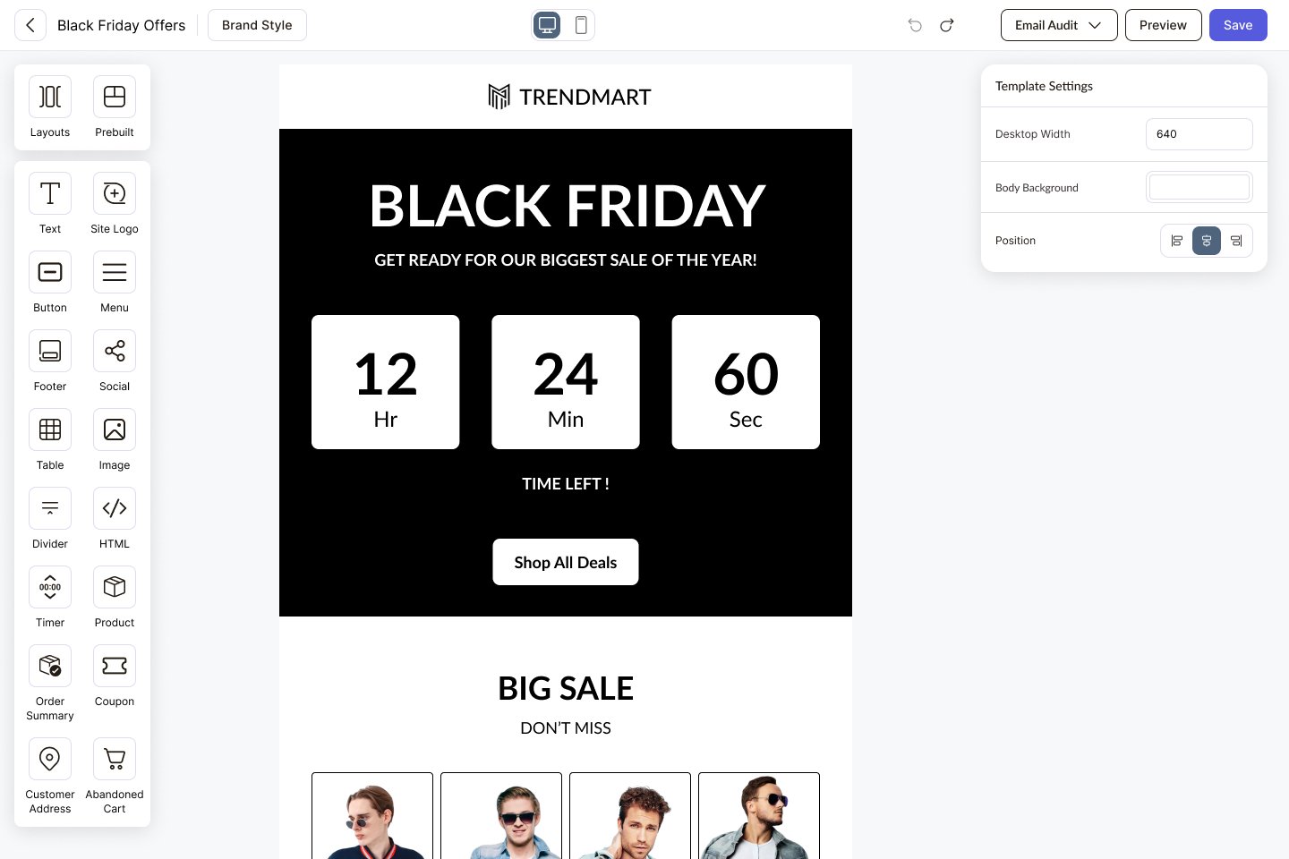Add a Coupon block

point(115,667)
